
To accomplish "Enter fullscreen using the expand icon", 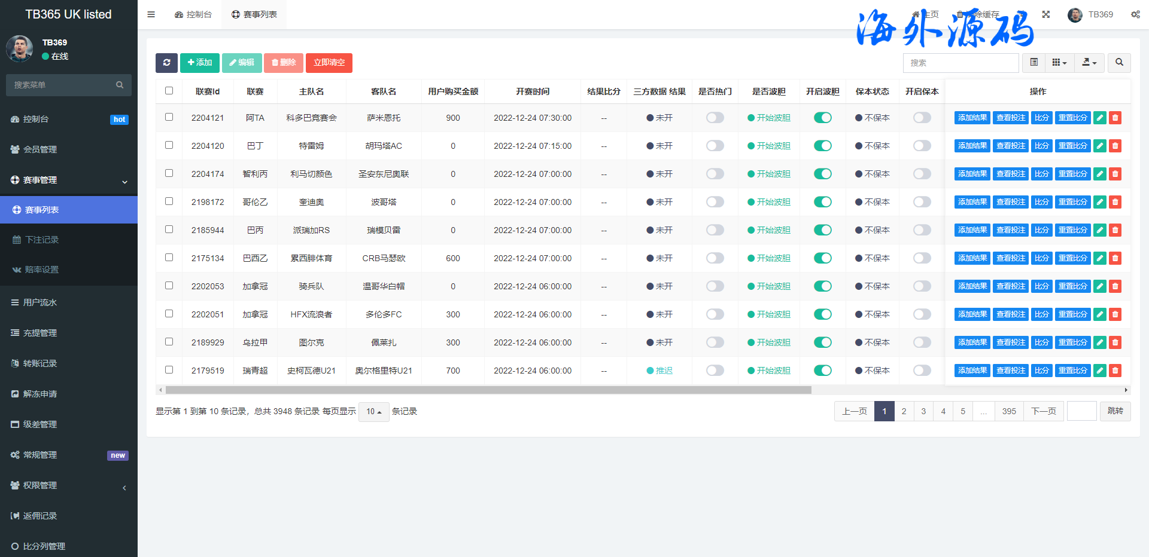I will point(1046,14).
